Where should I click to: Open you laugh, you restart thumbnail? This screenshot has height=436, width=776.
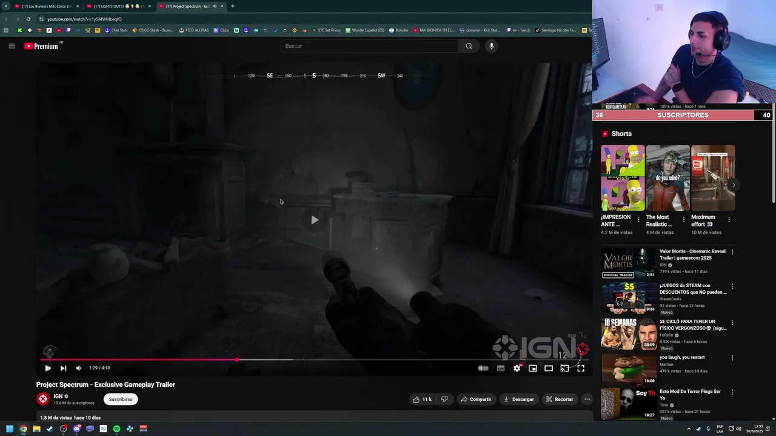[x=629, y=369]
